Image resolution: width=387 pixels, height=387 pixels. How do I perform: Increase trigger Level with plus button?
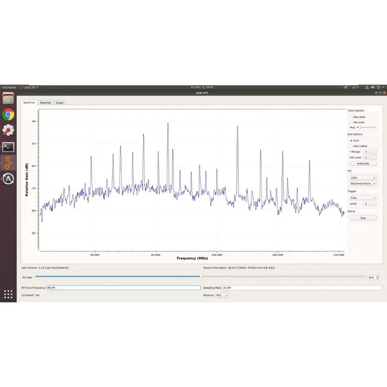(366, 204)
